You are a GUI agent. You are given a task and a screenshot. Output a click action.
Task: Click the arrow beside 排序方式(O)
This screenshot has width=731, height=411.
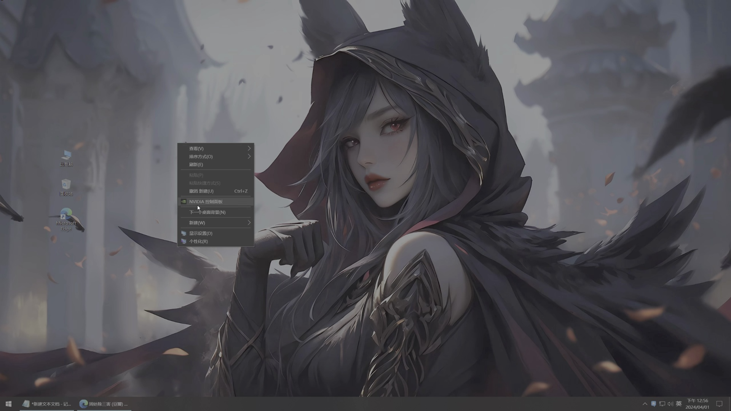249,156
